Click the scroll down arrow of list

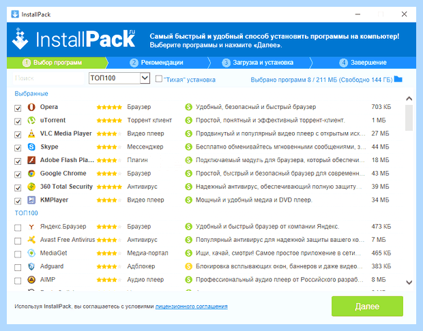[x=409, y=283]
